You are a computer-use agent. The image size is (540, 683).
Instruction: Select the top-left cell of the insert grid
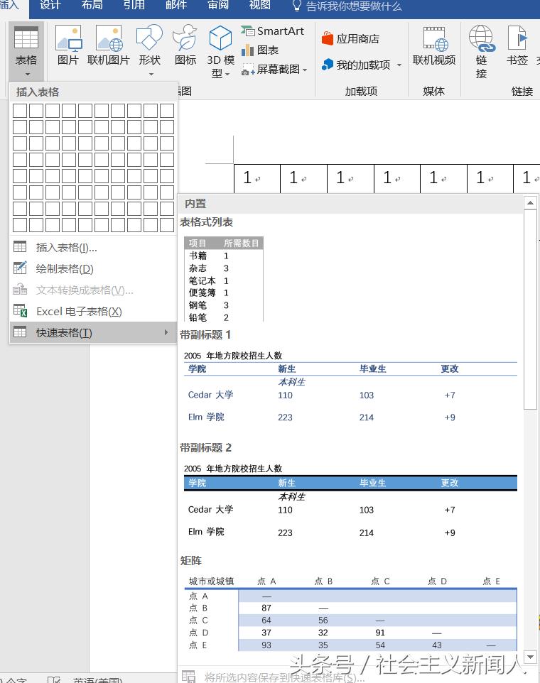click(x=20, y=111)
